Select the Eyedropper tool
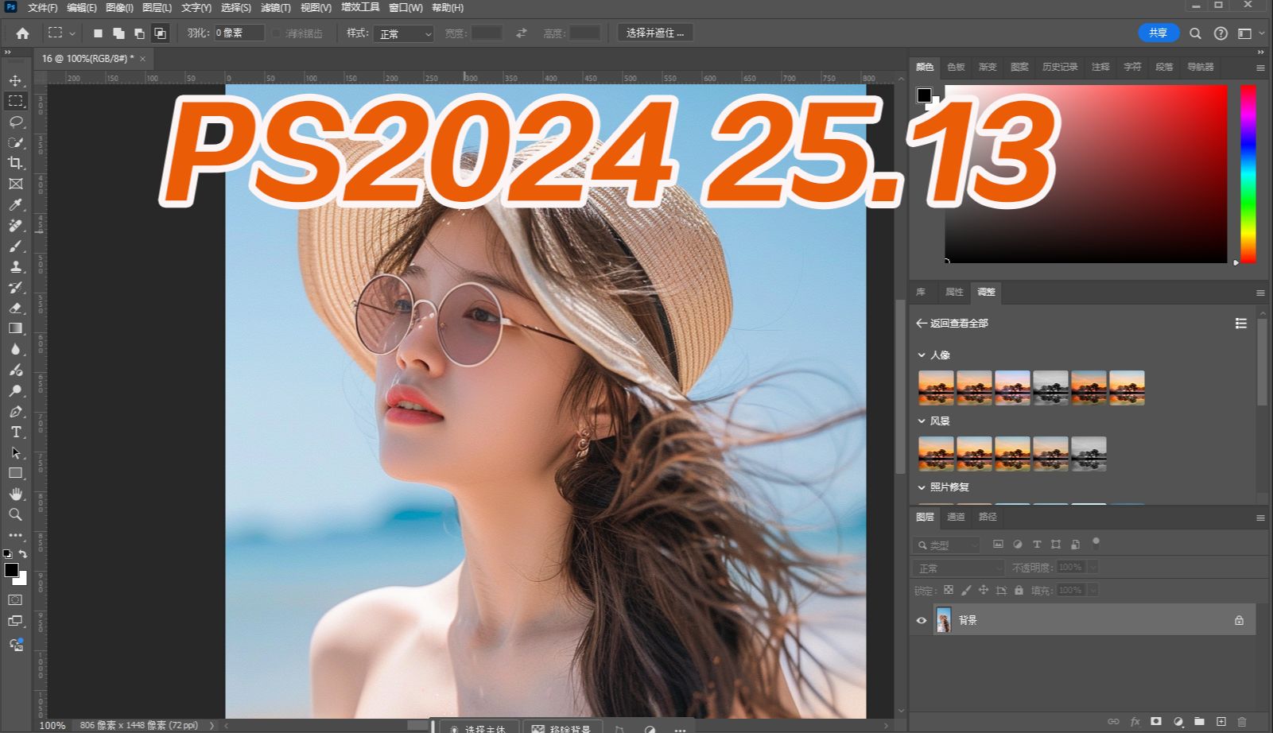Screen dimensions: 1273x733 pyautogui.click(x=15, y=204)
